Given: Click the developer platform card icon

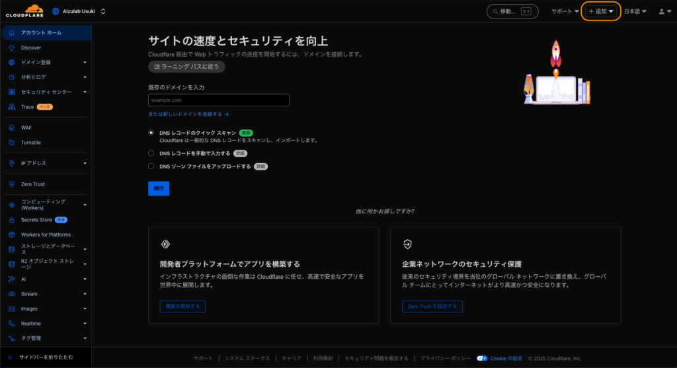Looking at the screenshot, I should 165,244.
